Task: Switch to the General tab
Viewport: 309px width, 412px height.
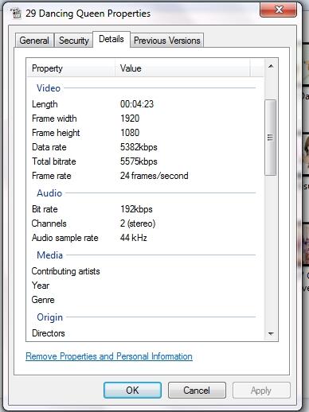Action: tap(34, 41)
